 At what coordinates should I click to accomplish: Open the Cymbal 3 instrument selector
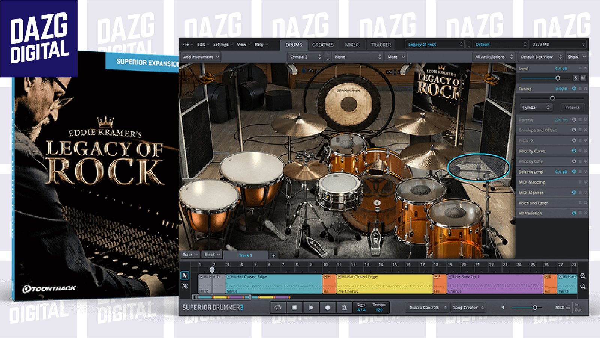pyautogui.click(x=305, y=57)
